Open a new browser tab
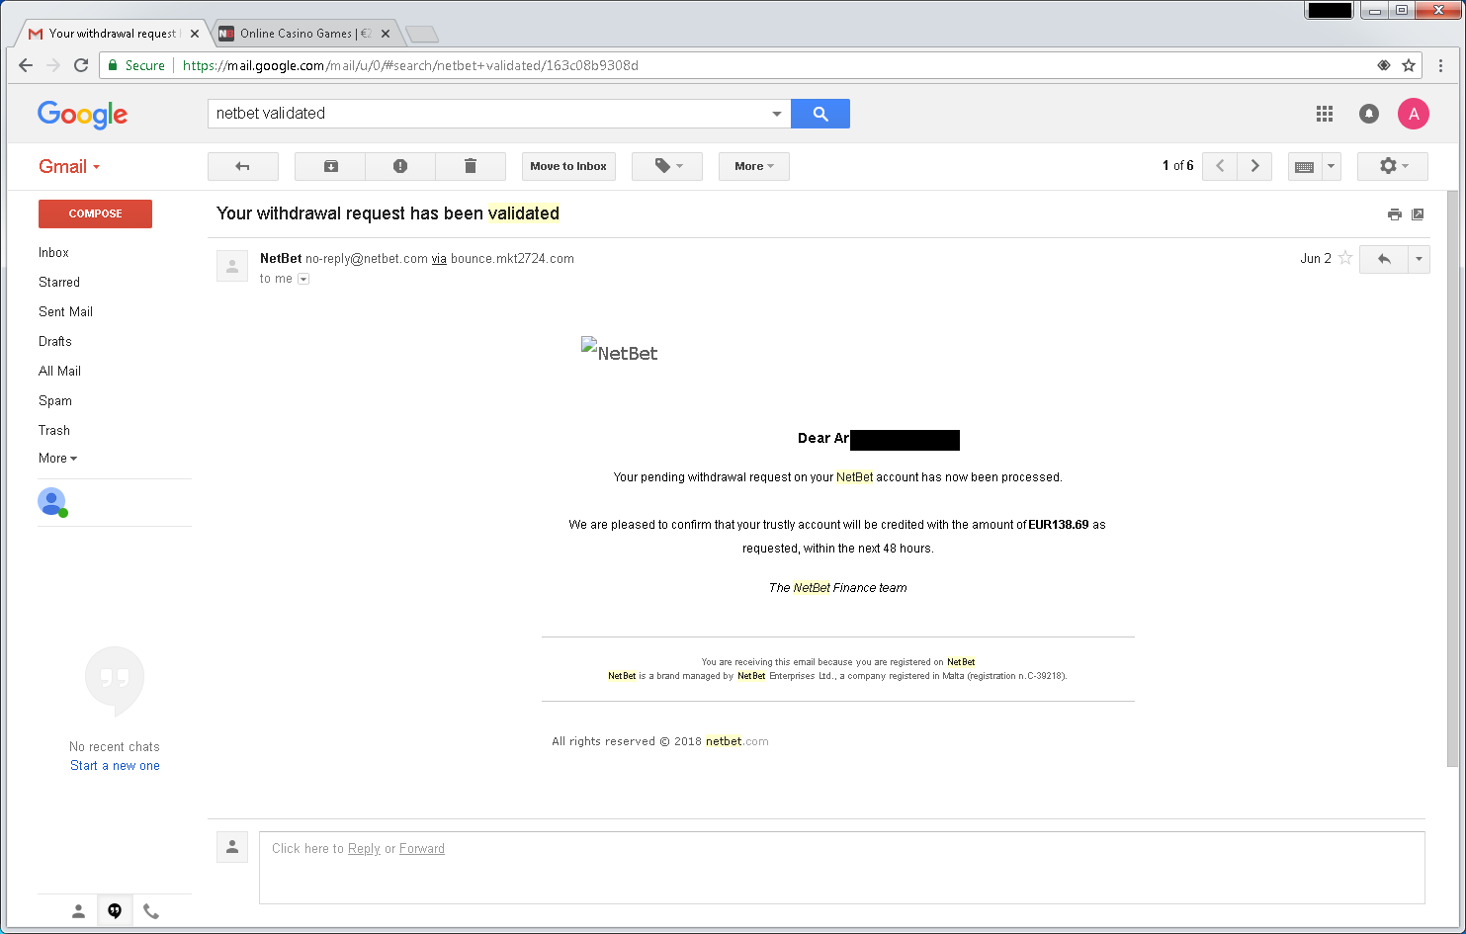 click(x=422, y=35)
